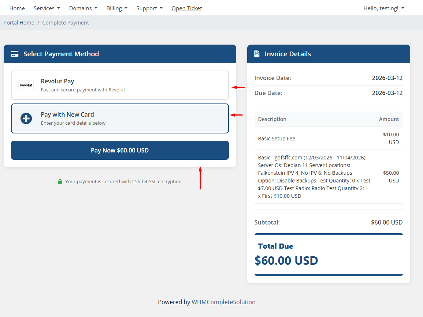Screen dimensions: 423x317
Task: Expand the Services dropdown menu
Action: coord(47,8)
